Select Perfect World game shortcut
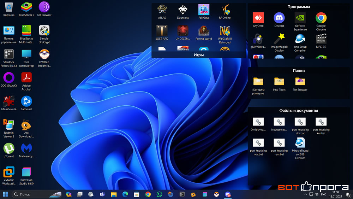The image size is (353, 199). 204,33
